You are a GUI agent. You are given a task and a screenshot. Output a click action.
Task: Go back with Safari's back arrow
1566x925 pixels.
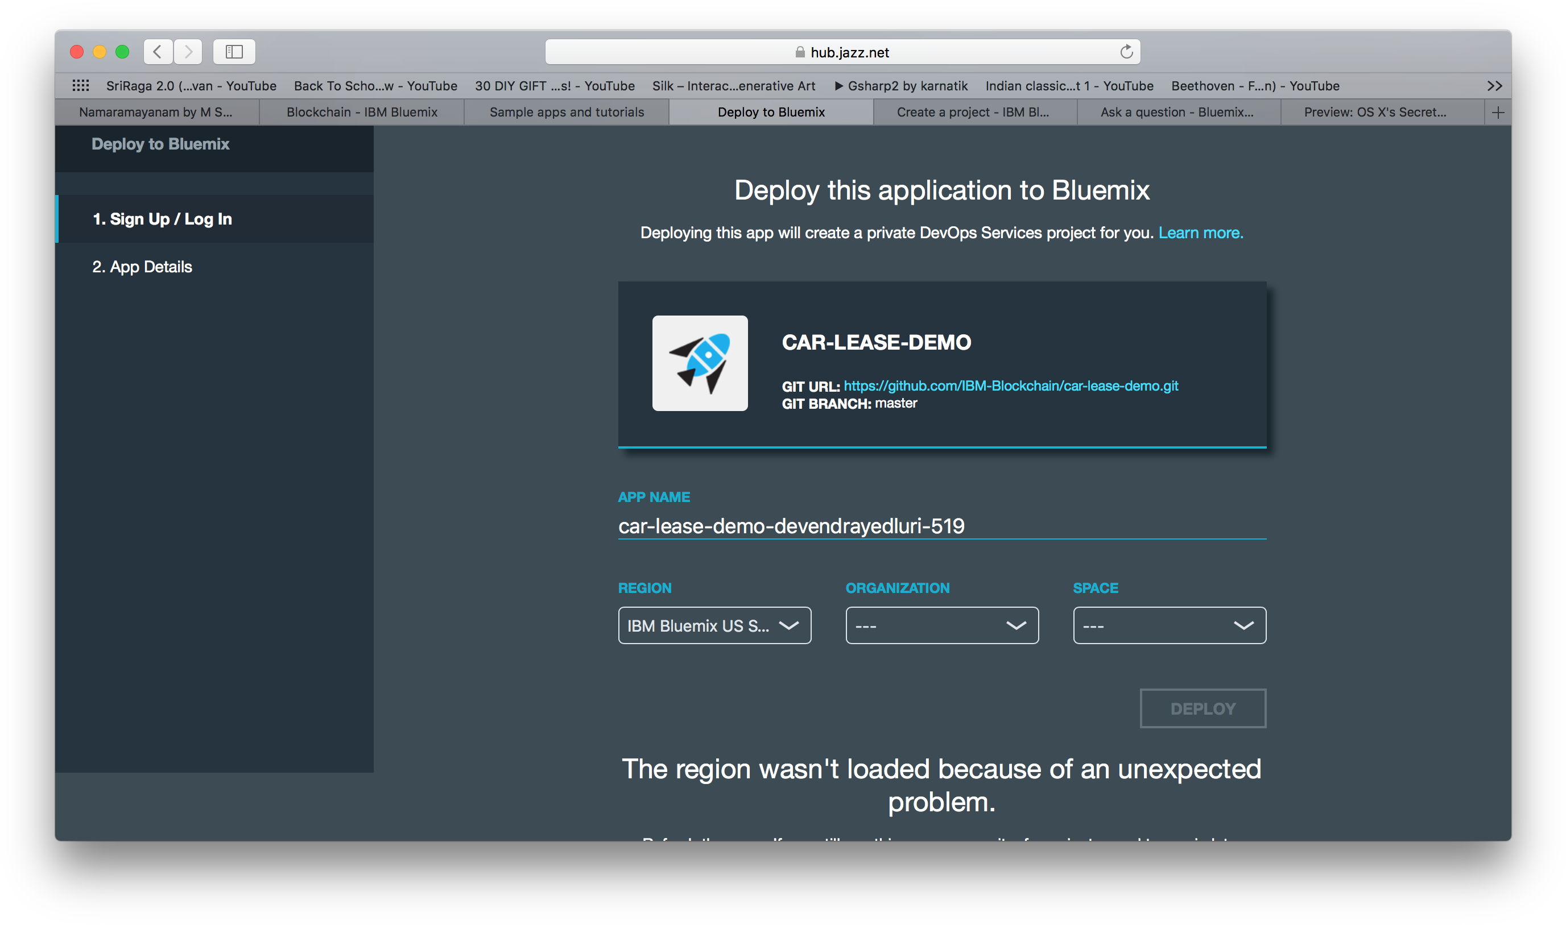point(158,52)
